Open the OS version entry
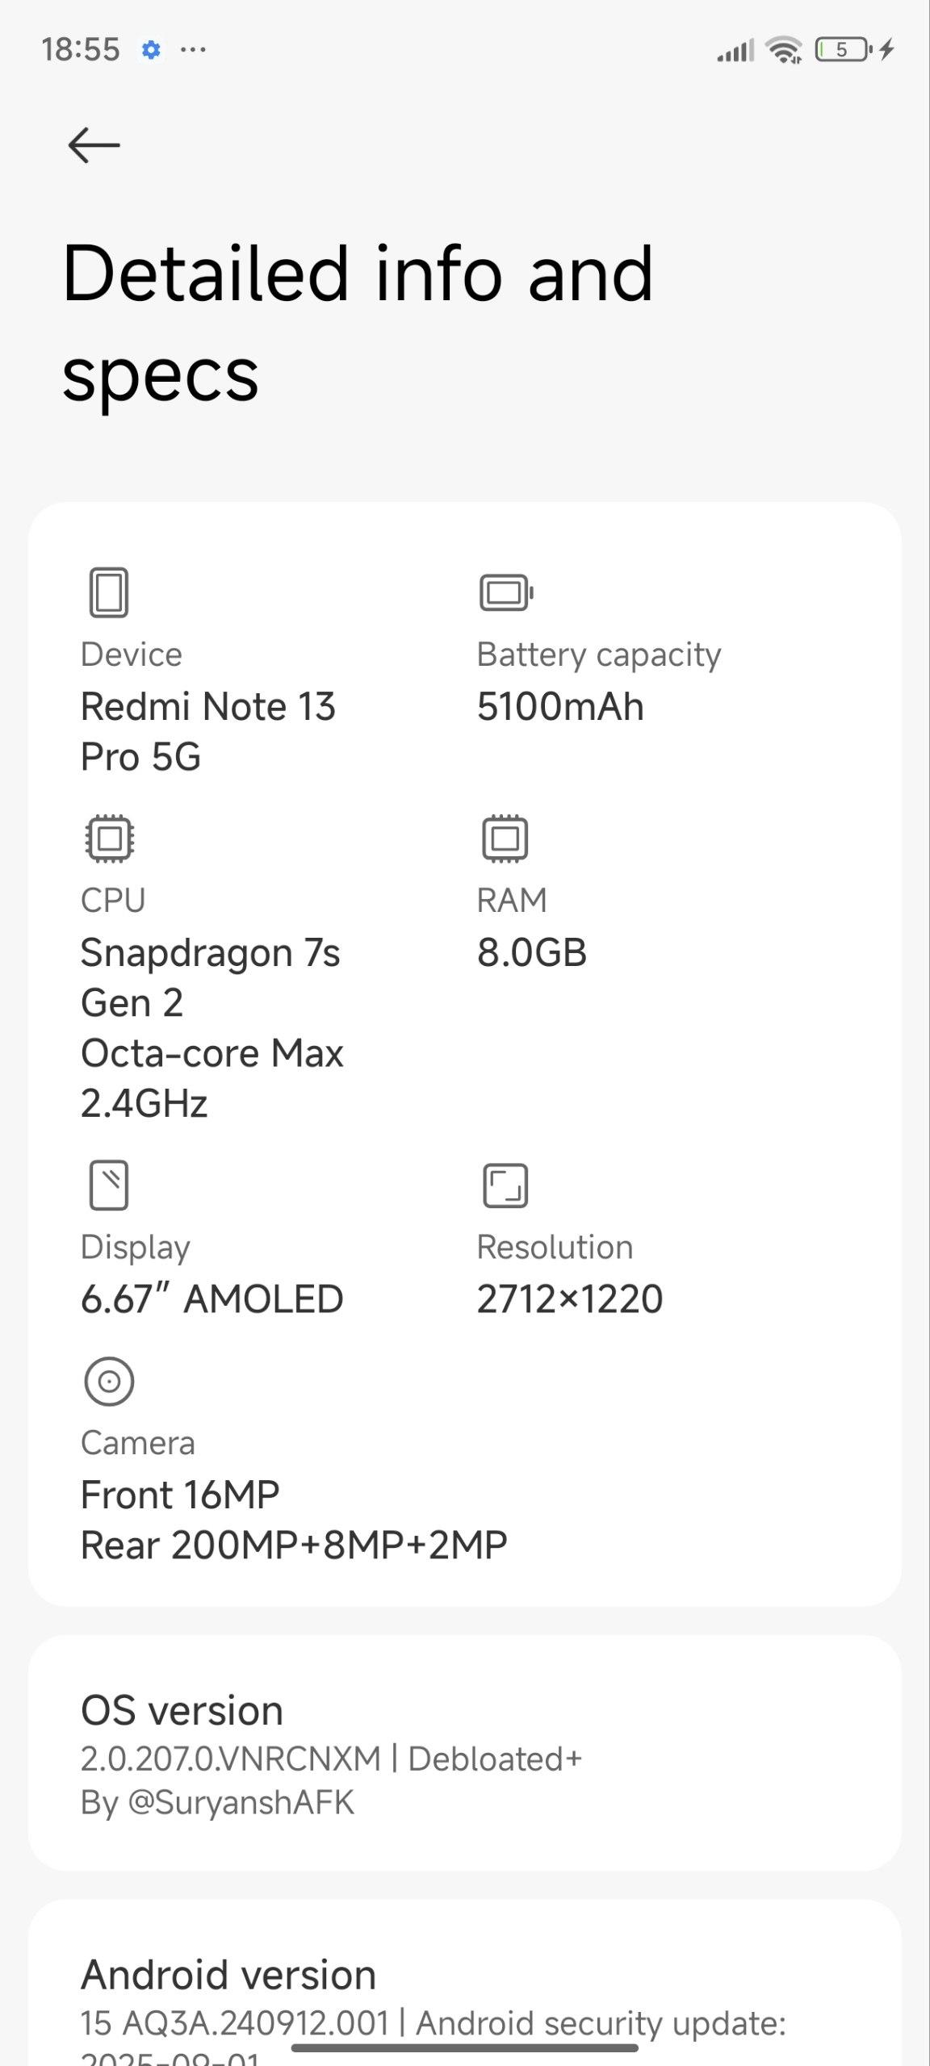Image resolution: width=930 pixels, height=2066 pixels. (465, 1753)
